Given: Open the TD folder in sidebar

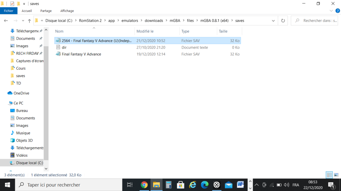Looking at the screenshot, I should 18,83.
